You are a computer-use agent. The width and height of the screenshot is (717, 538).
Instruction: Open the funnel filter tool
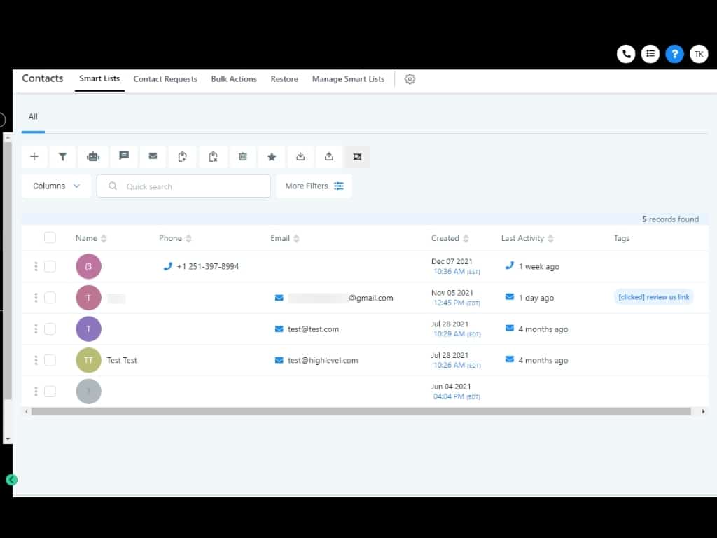tap(62, 157)
